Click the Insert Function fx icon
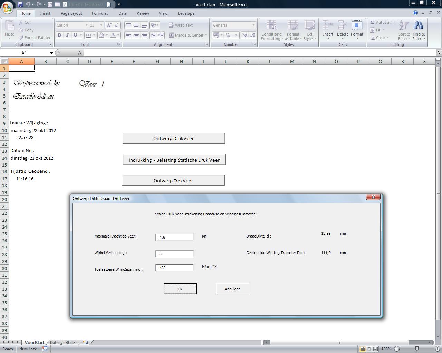Screen dimensions: 442x353 (x=80, y=53)
